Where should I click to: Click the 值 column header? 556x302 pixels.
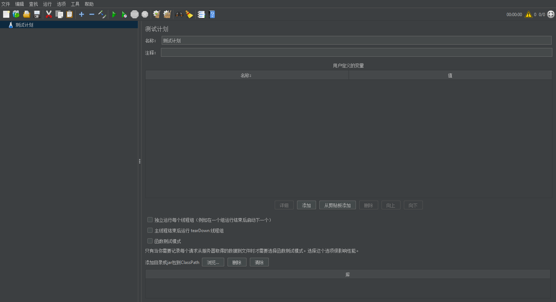[450, 75]
